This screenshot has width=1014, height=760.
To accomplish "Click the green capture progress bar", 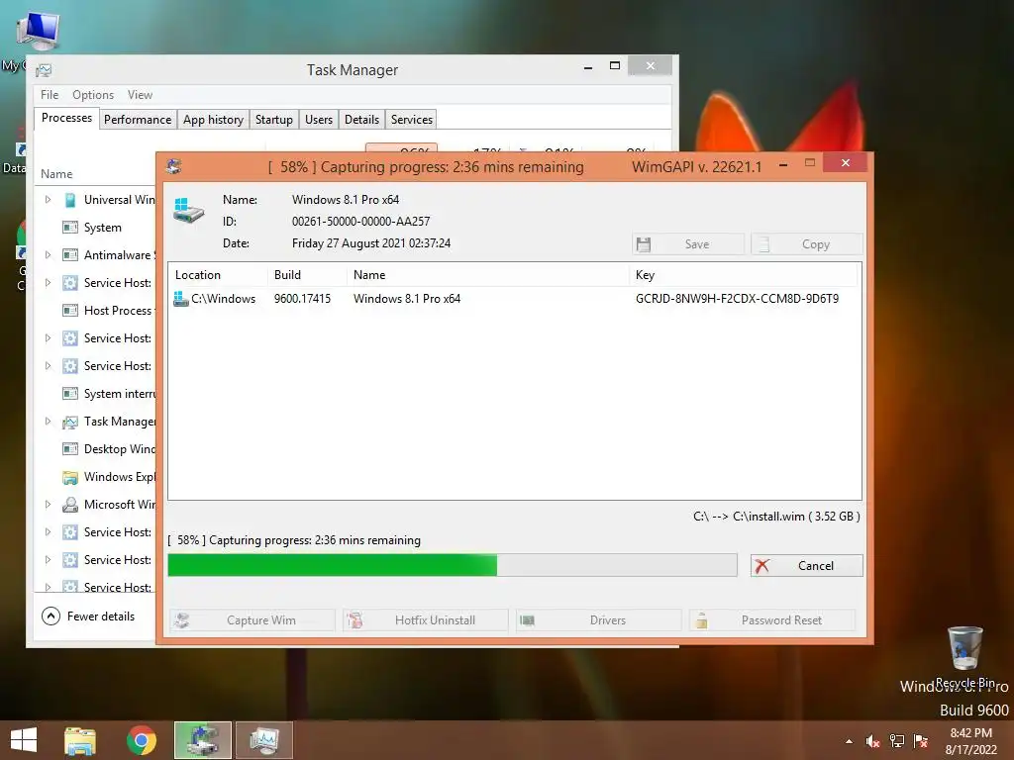I will (452, 565).
